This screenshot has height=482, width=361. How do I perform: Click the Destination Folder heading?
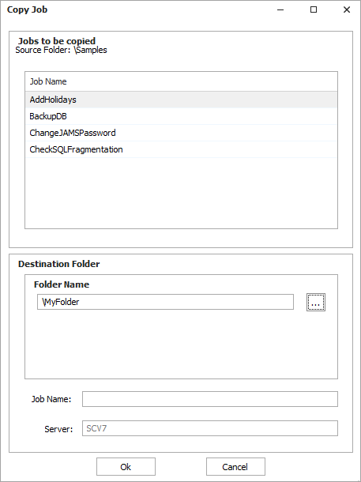click(59, 264)
